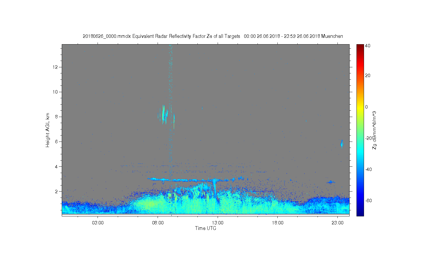
Task: Click the colorbar label 0
Action: (367, 107)
